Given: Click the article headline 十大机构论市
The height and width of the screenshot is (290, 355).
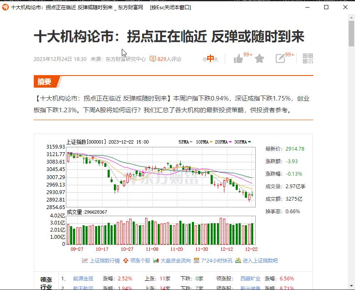Looking at the screenshot, I should [x=169, y=36].
